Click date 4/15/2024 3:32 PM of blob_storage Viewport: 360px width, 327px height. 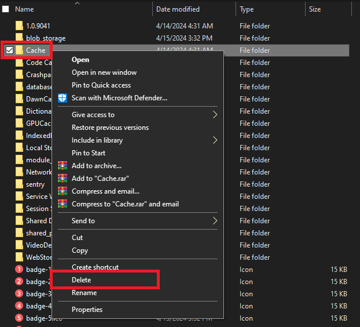[184, 38]
